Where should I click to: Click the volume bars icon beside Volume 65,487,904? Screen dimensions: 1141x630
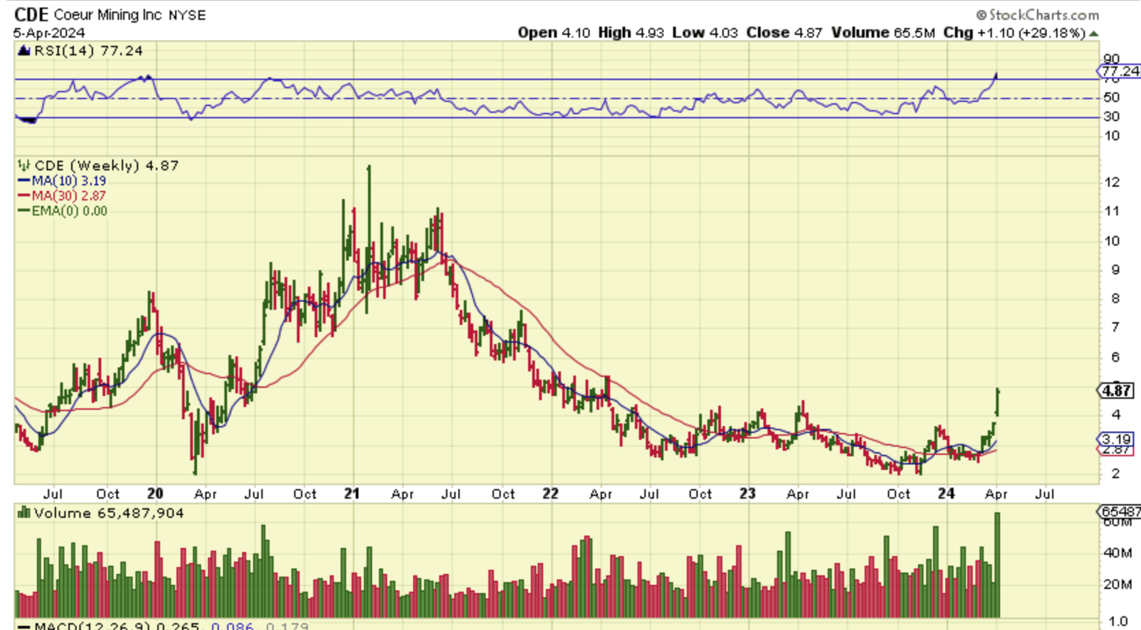pyautogui.click(x=24, y=512)
